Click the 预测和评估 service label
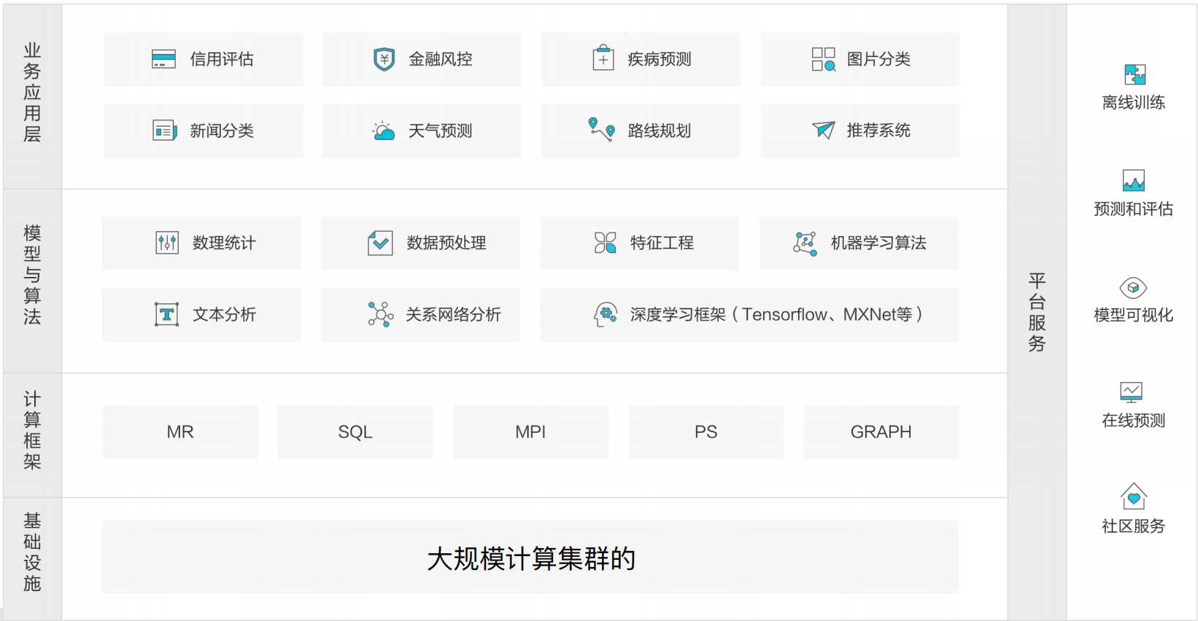This screenshot has width=1198, height=621. point(1133,209)
